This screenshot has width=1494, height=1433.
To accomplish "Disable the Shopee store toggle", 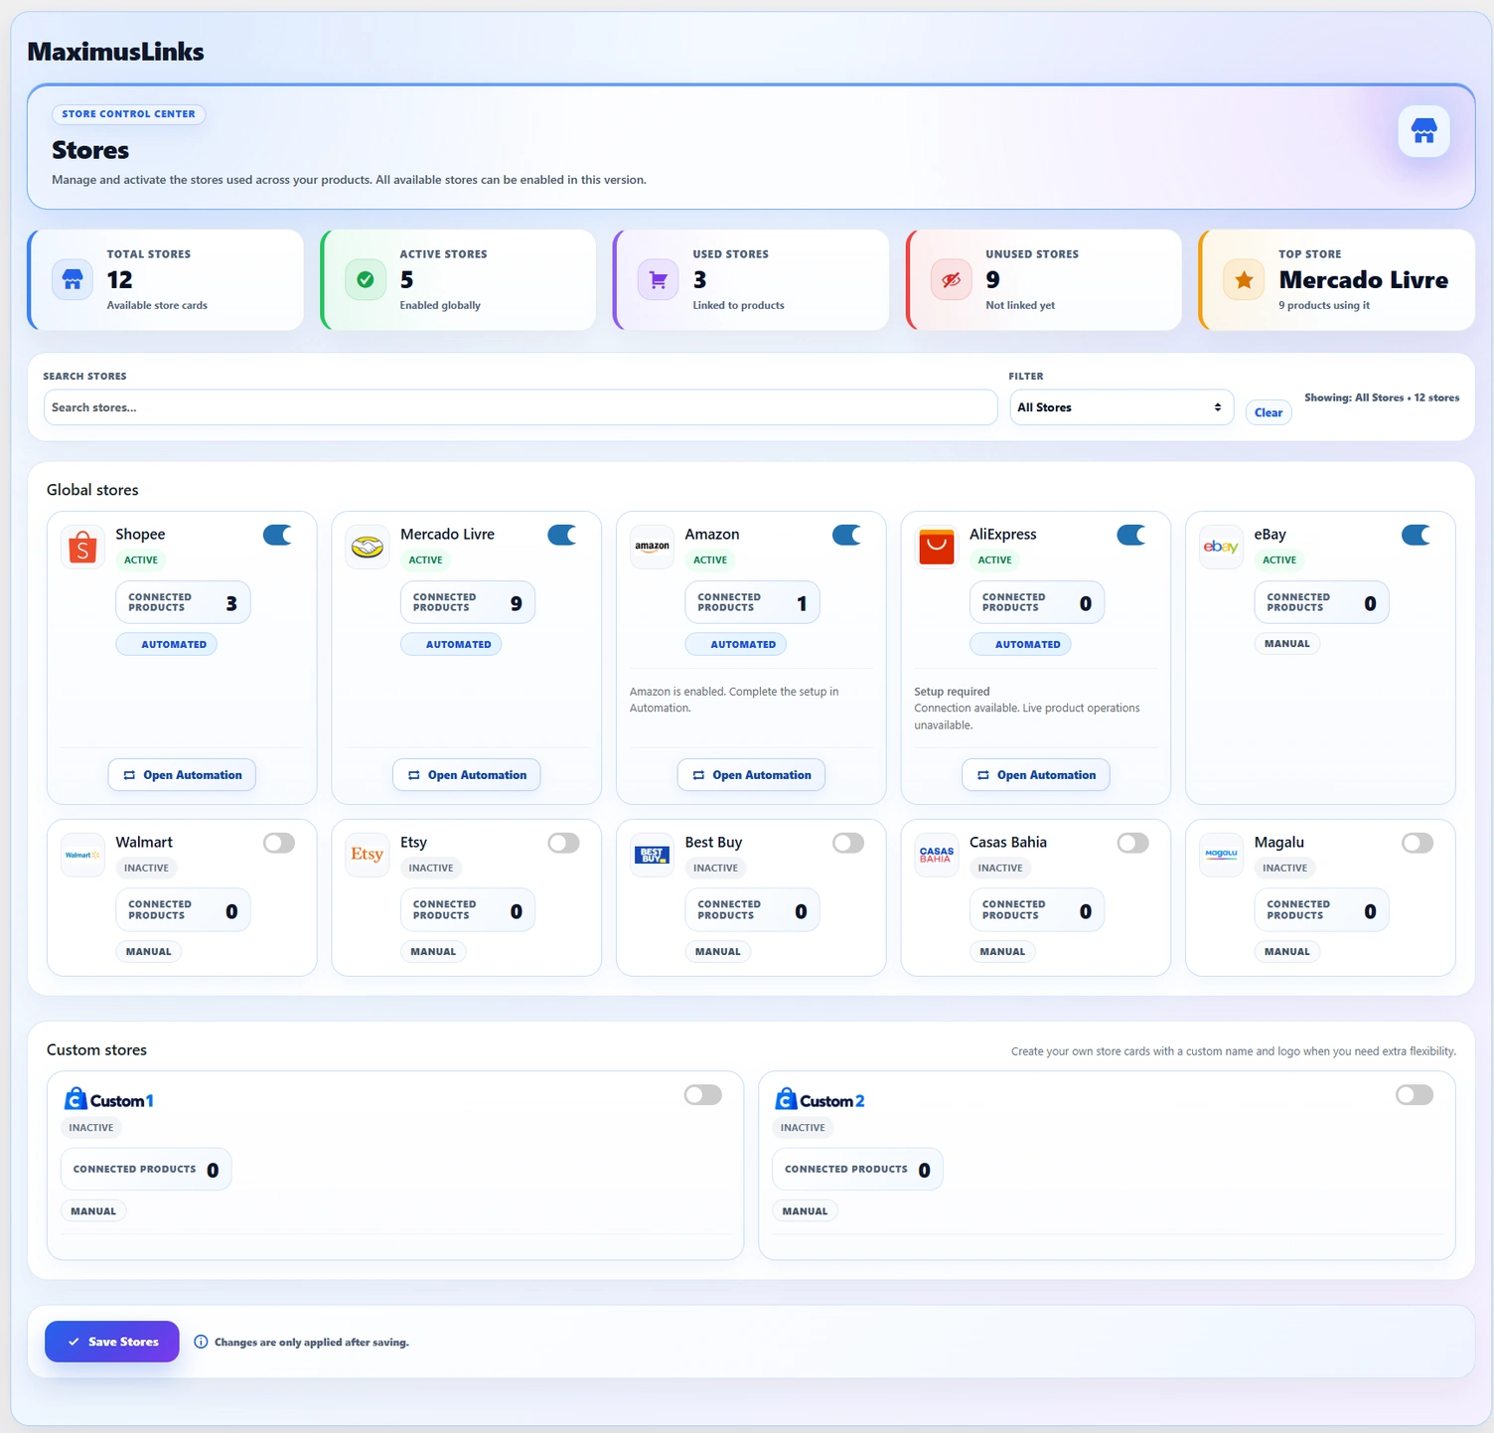I will tap(279, 535).
